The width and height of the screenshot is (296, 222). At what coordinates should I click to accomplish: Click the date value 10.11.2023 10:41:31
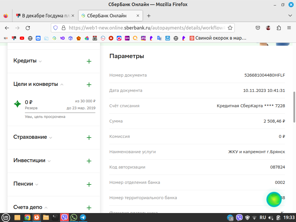pos(264,90)
